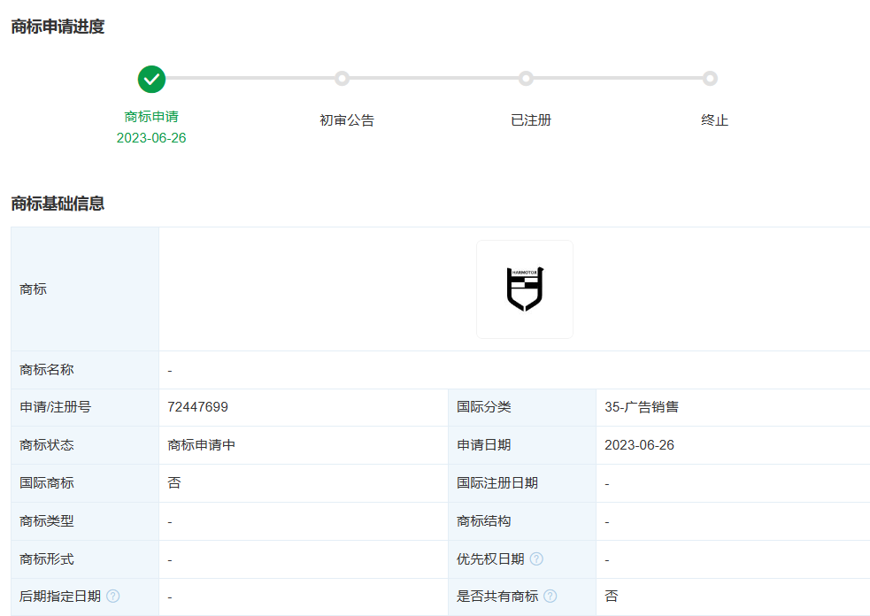Click the 商标申请进度 section heading
The width and height of the screenshot is (870, 616).
[58, 27]
